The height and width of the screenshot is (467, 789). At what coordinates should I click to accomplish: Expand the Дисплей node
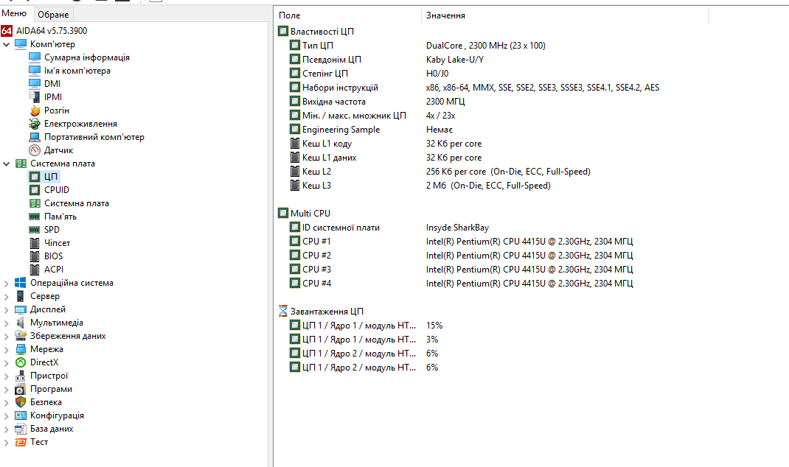tap(6, 309)
